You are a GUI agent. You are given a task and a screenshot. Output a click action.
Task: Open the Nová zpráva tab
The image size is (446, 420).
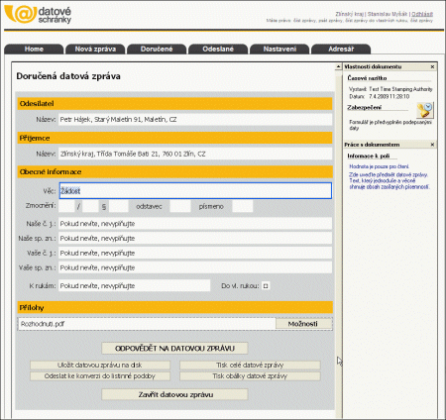point(95,49)
